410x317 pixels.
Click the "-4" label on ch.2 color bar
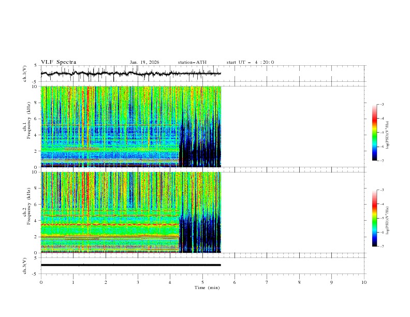382,204
